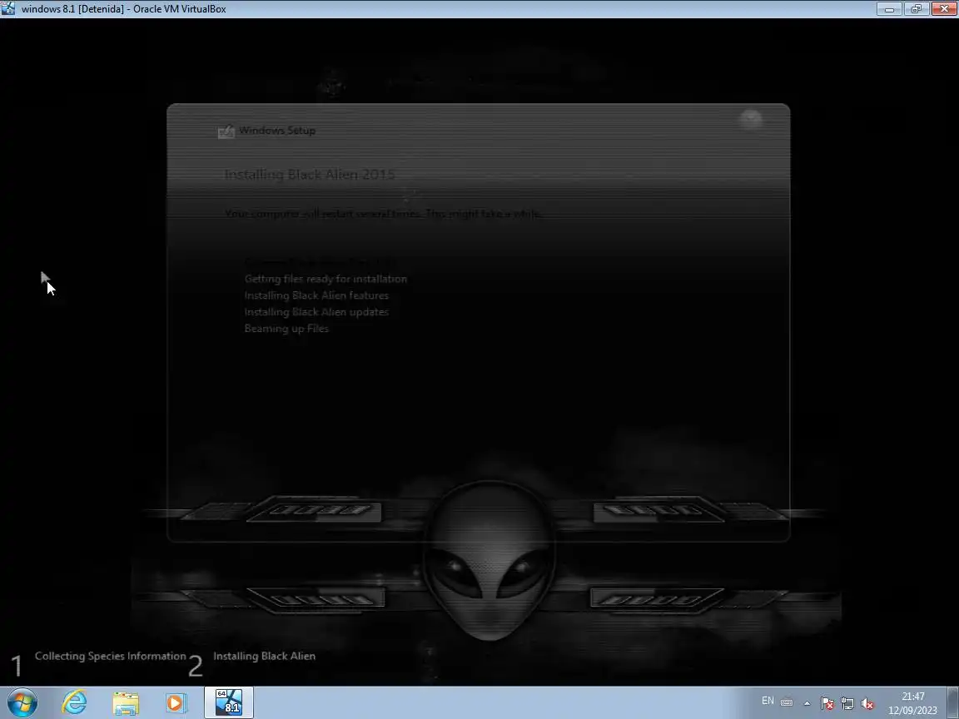
Task: Click the 'Windows Setup' dialog title text
Action: point(277,130)
